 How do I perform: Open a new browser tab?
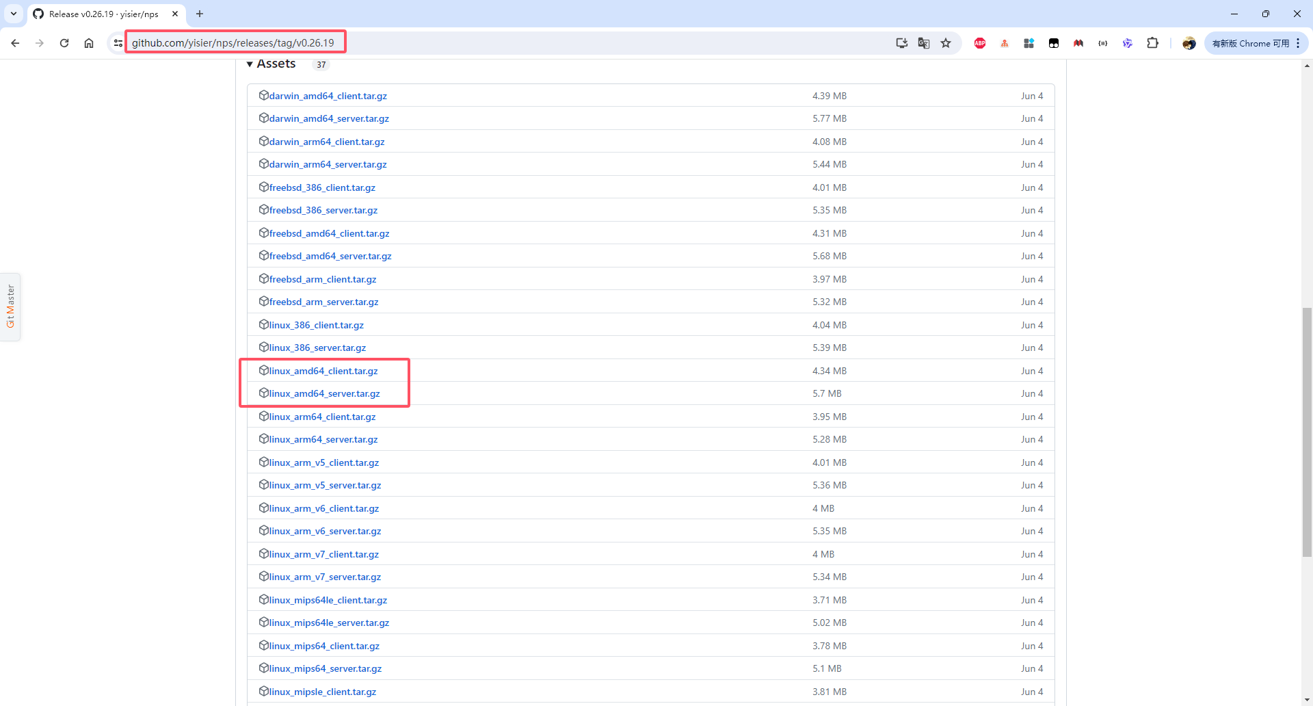(200, 14)
